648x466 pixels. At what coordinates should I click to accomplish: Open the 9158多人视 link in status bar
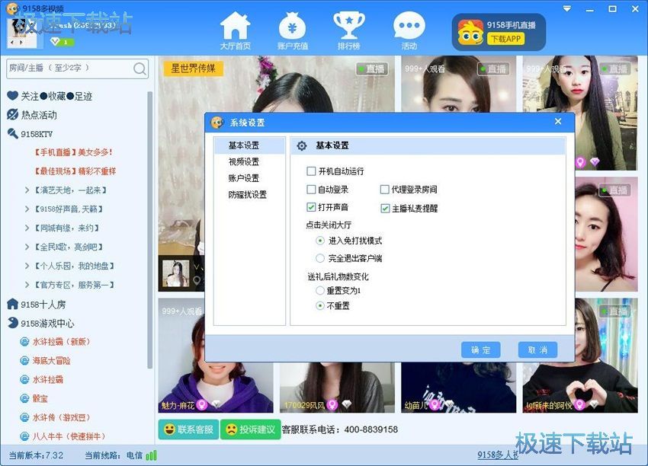(498, 455)
